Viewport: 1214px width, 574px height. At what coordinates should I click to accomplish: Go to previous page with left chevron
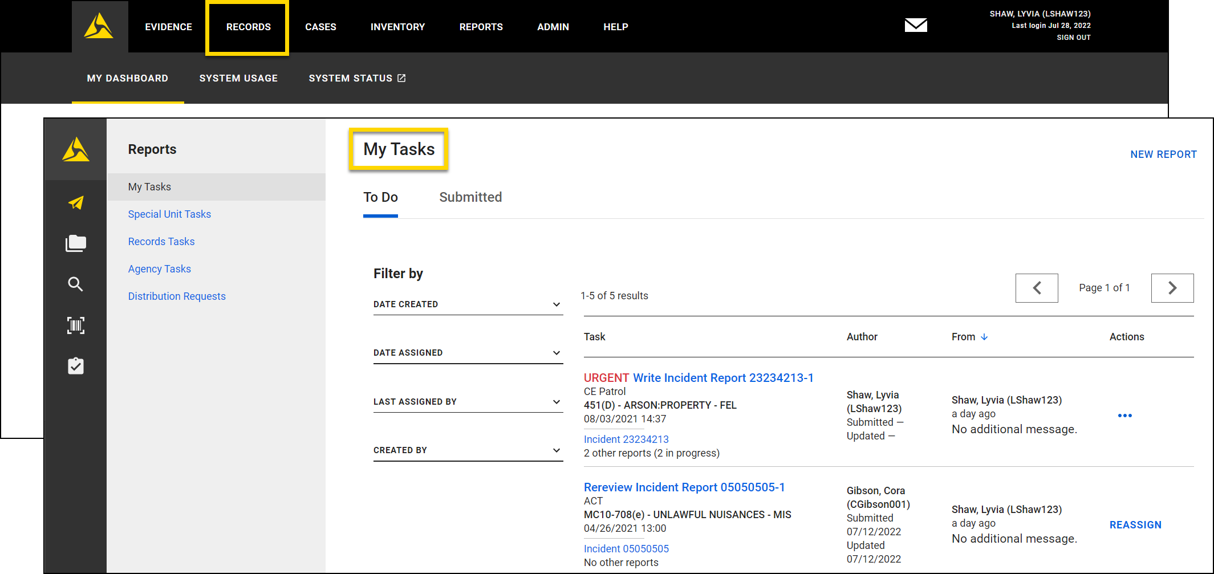(x=1036, y=288)
